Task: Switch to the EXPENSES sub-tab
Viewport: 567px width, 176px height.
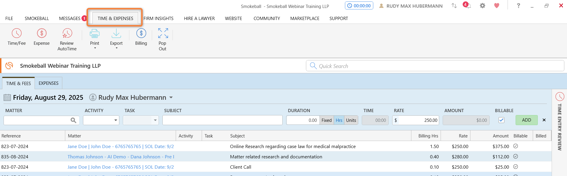Action: (48, 83)
